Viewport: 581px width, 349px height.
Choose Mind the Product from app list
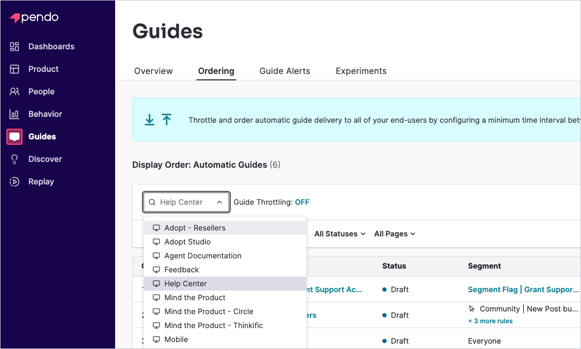click(x=225, y=298)
